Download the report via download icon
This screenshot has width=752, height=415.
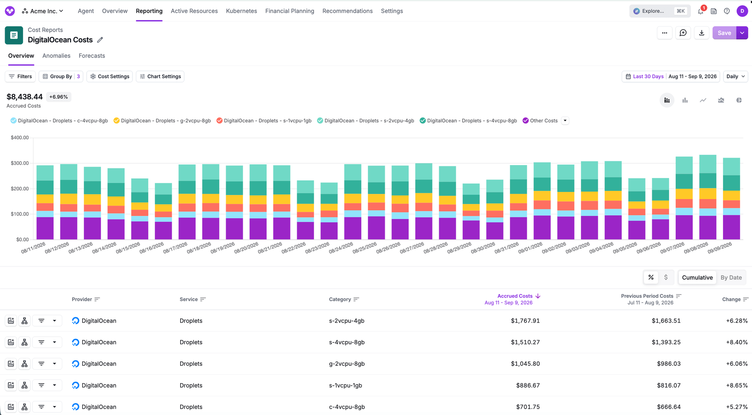coord(701,33)
